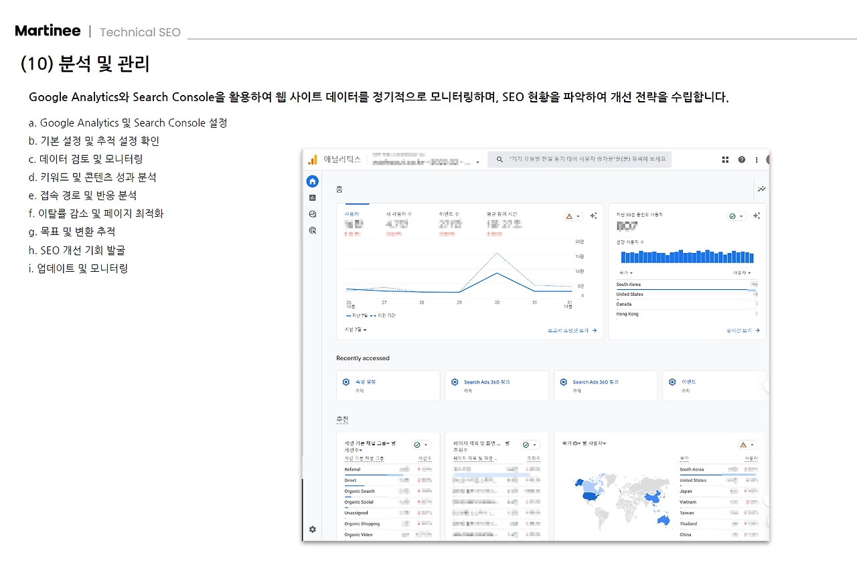
Task: Open the Google apps grid icon
Action: tap(725, 159)
